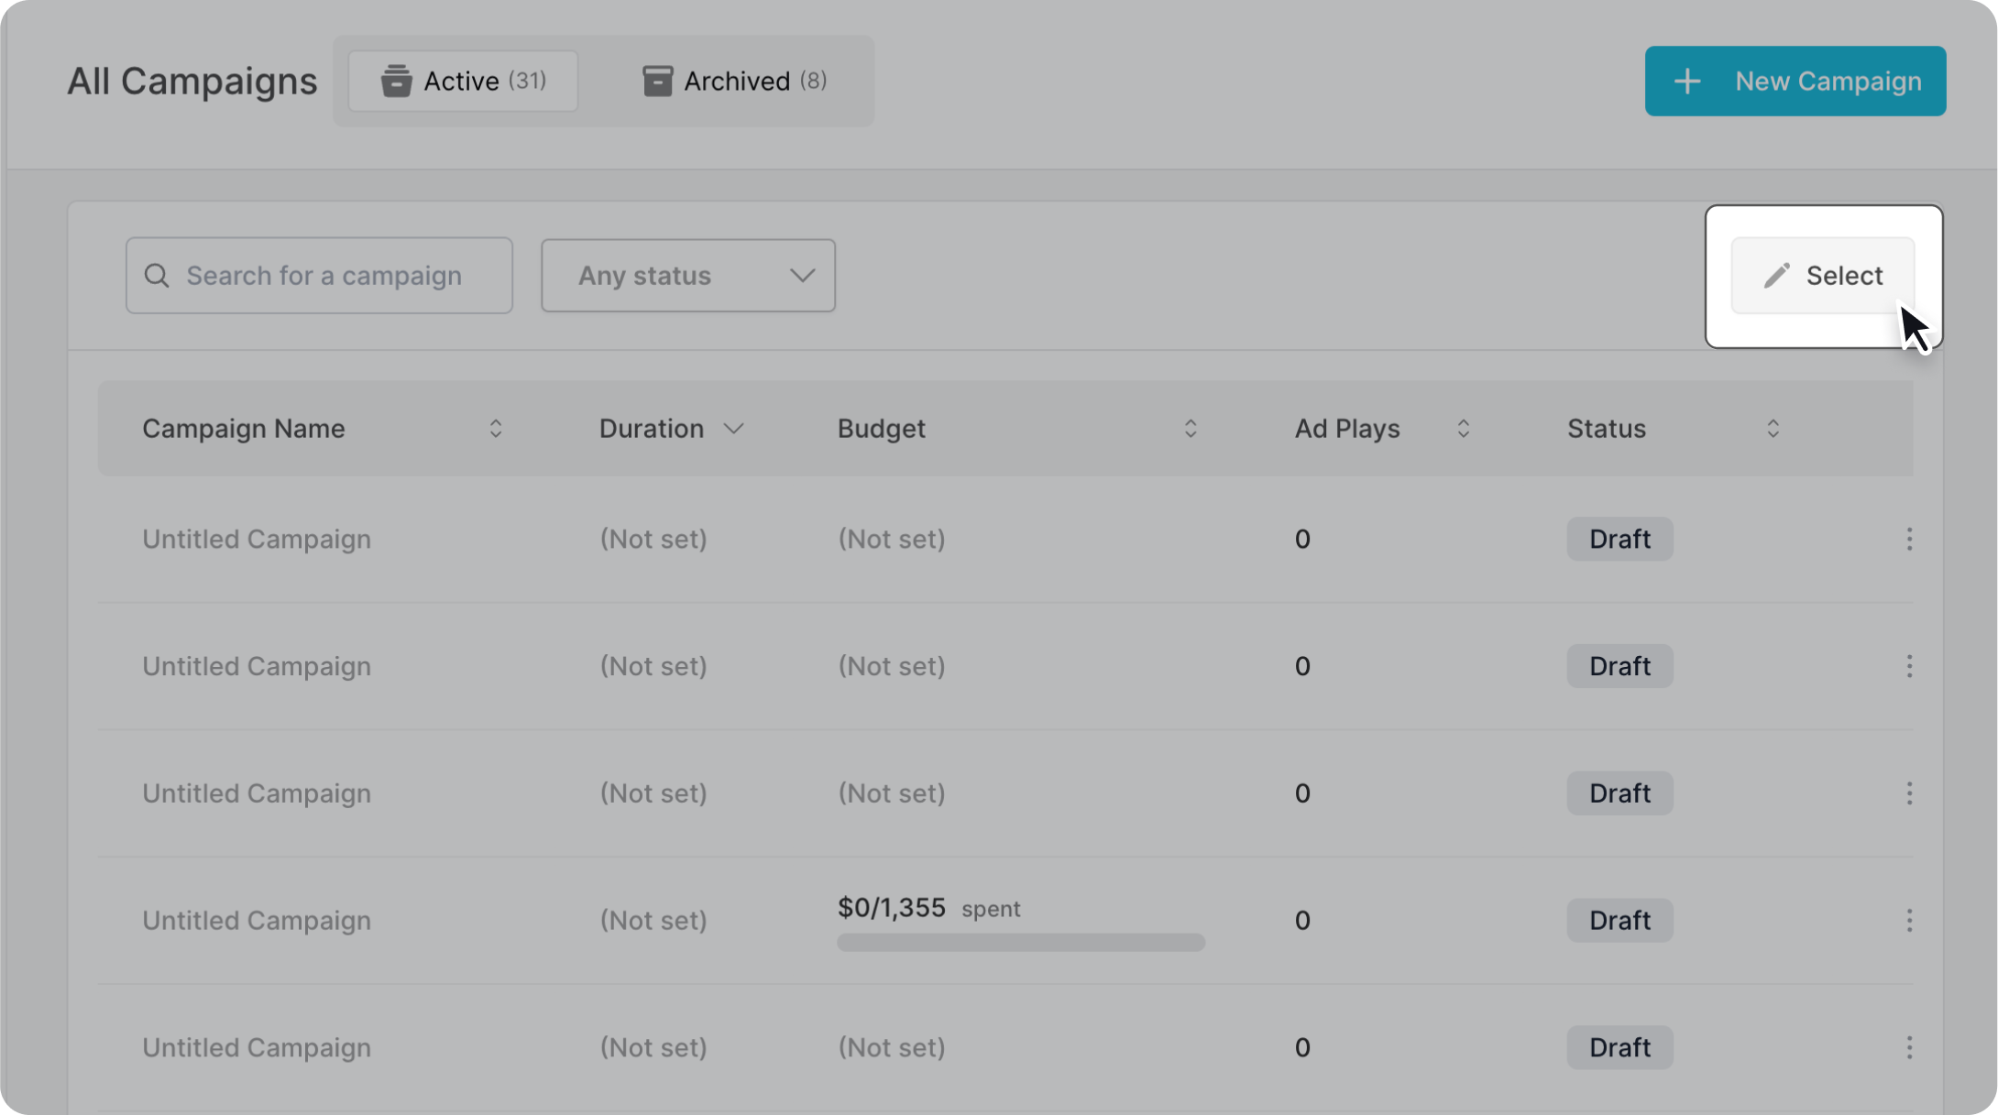Open kebab menu for second Untitled Campaign
The height and width of the screenshot is (1115, 1998).
tap(1909, 666)
